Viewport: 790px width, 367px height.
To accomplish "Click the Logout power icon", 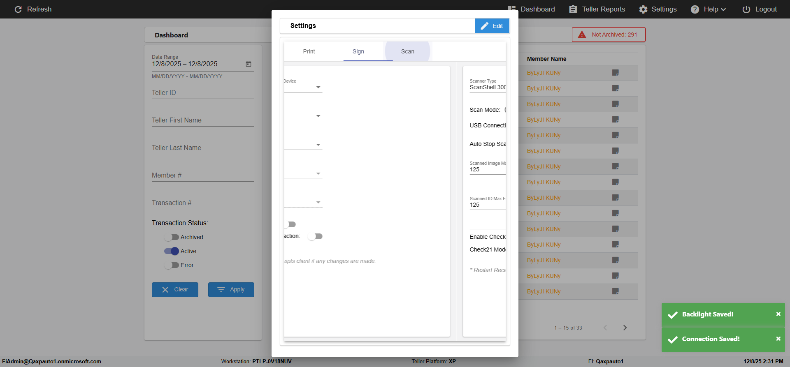I will click(746, 9).
